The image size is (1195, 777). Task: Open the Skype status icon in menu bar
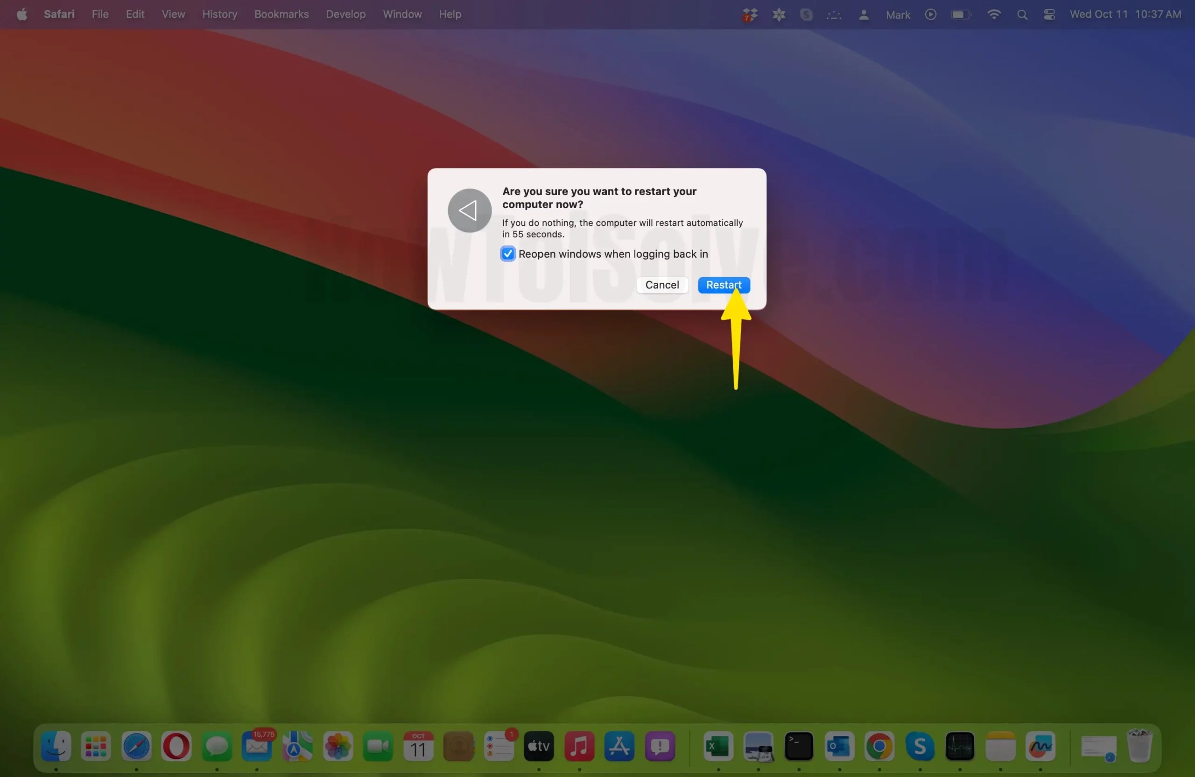pos(805,14)
